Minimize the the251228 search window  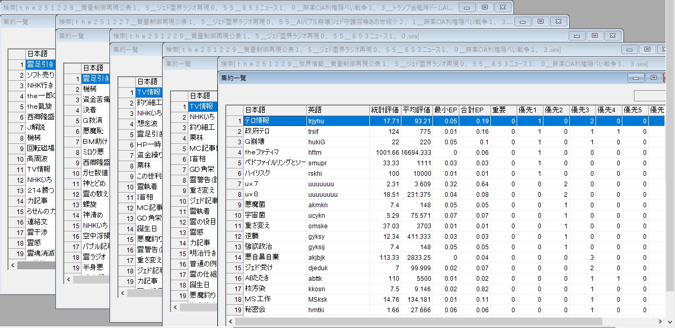pyautogui.click(x=467, y=7)
